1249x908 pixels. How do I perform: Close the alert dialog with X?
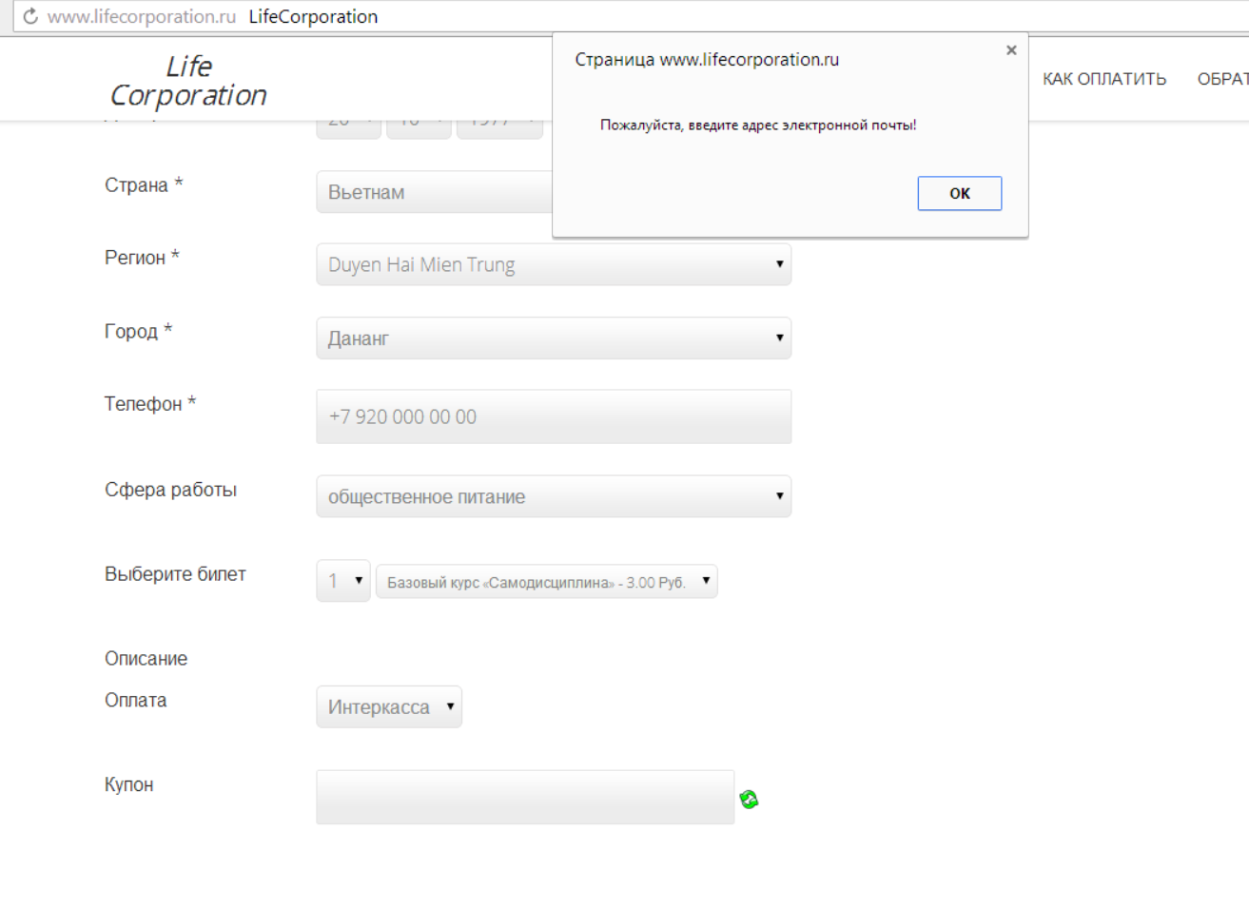(x=1011, y=50)
